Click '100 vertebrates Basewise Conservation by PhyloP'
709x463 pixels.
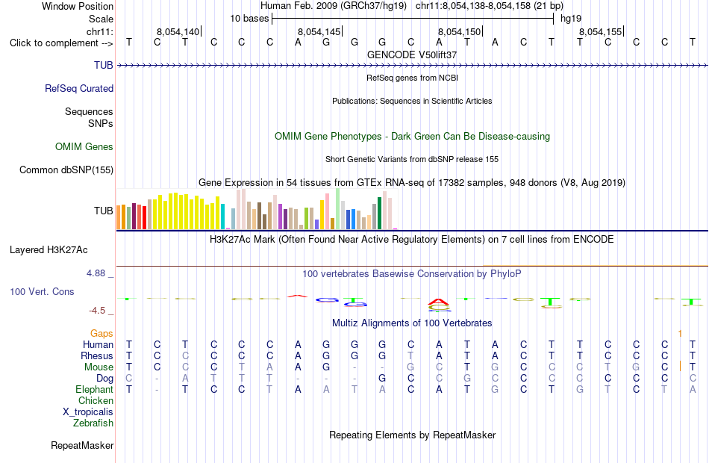pyautogui.click(x=412, y=274)
